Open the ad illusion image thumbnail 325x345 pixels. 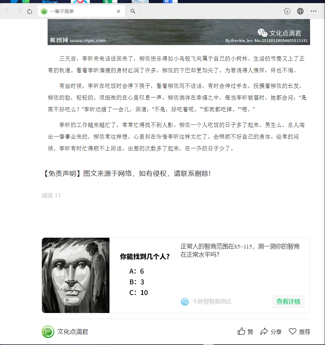pos(76,275)
